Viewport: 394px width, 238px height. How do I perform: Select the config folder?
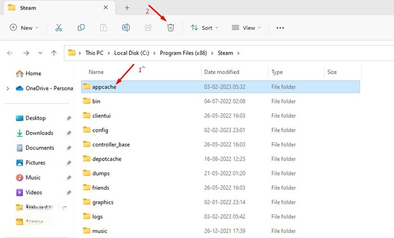point(221,130)
